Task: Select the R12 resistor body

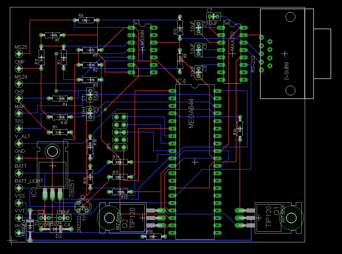Action: [180, 27]
